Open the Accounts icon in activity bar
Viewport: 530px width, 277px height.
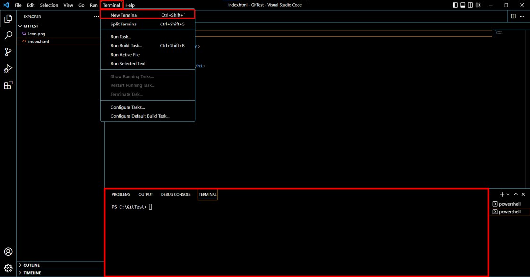[x=8, y=252]
